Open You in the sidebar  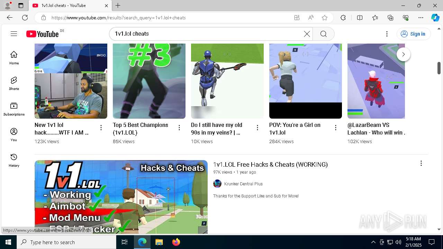(x=14, y=135)
